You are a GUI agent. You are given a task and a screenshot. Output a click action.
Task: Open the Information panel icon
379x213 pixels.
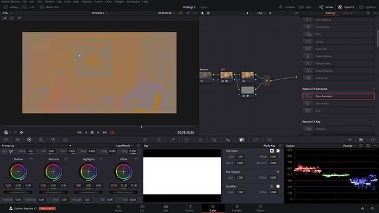373,140
